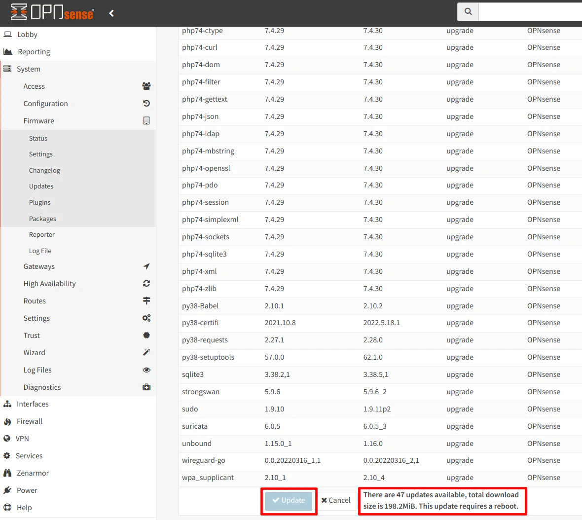The width and height of the screenshot is (582, 520).
Task: Open the Power menu
Action: pos(27,490)
